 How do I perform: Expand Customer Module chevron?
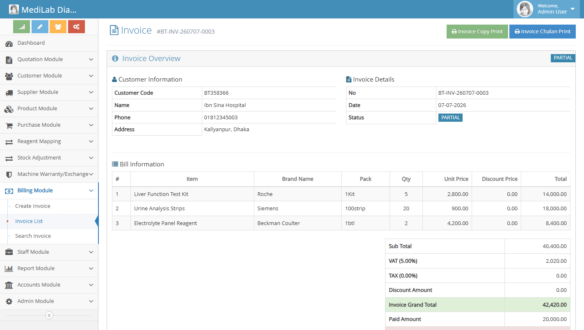click(91, 76)
